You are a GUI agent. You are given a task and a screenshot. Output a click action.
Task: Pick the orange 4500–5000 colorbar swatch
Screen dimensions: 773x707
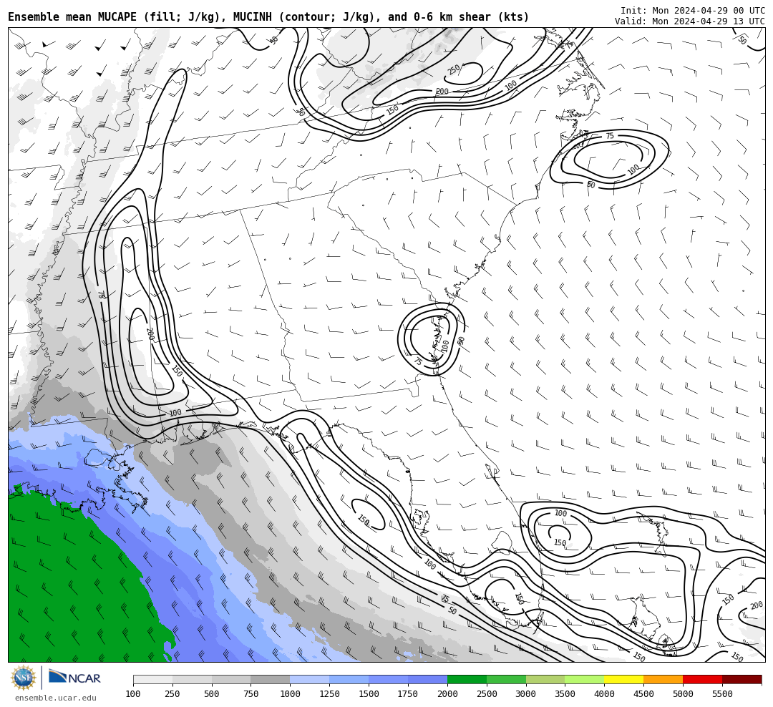tap(663, 679)
